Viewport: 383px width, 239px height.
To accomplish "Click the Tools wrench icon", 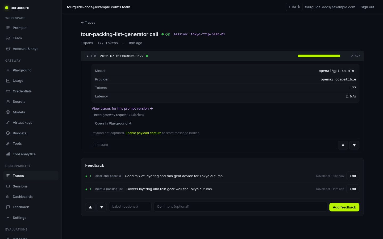I will click(8, 144).
